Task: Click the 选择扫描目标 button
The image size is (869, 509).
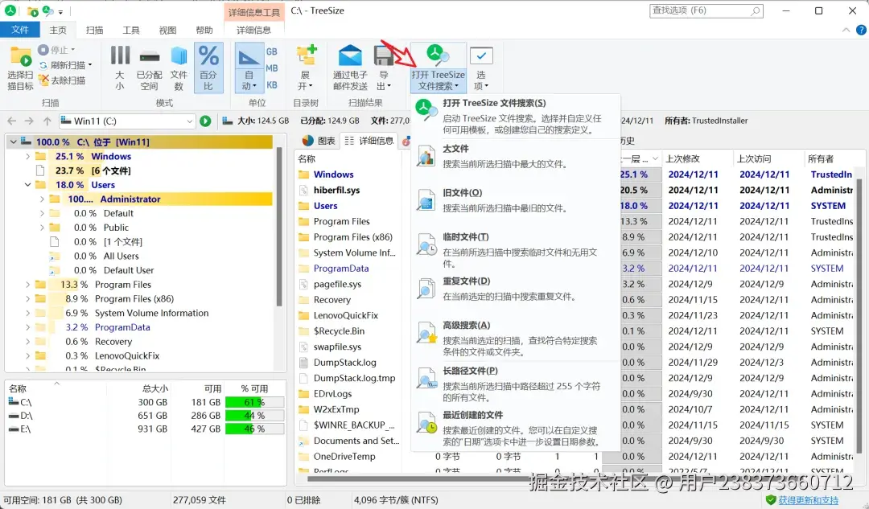Action: point(19,66)
